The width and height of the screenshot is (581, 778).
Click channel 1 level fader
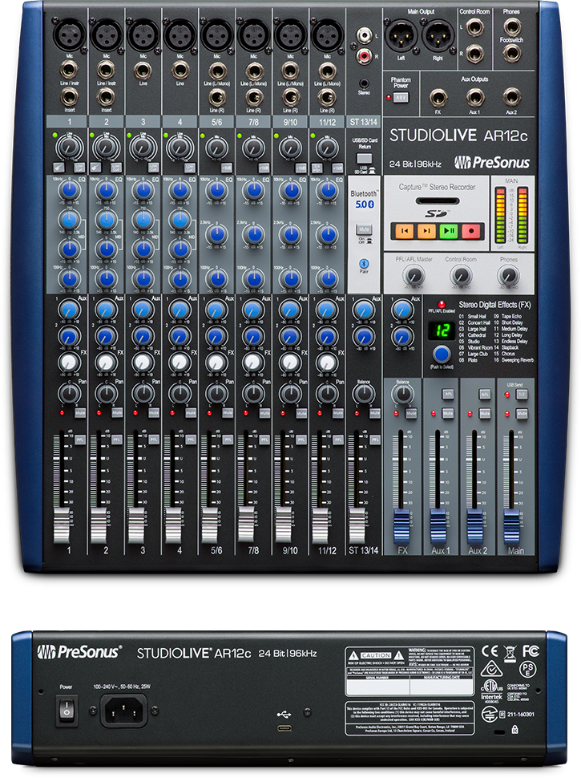(62, 525)
